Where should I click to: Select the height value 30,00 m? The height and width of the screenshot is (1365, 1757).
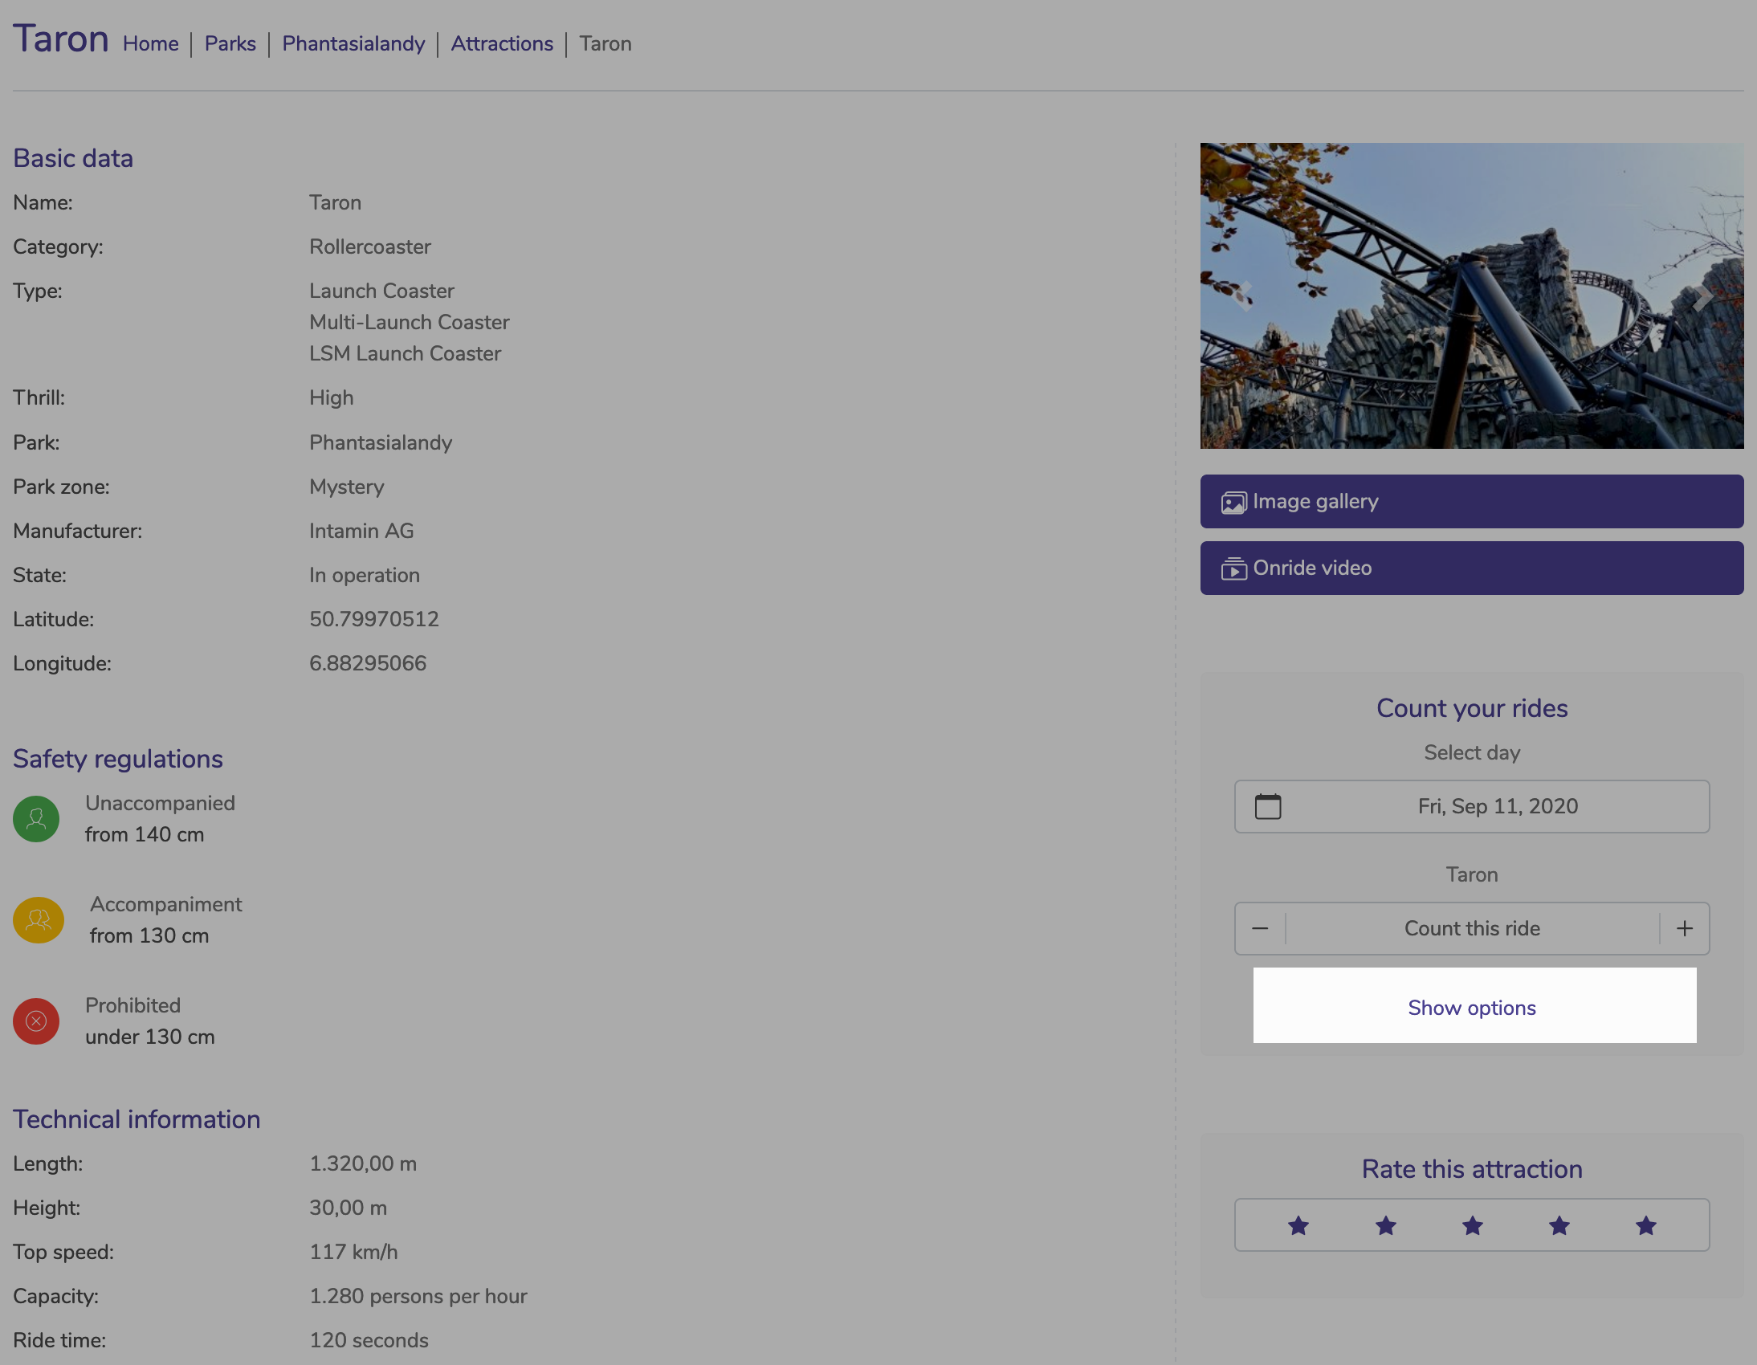click(x=349, y=1208)
